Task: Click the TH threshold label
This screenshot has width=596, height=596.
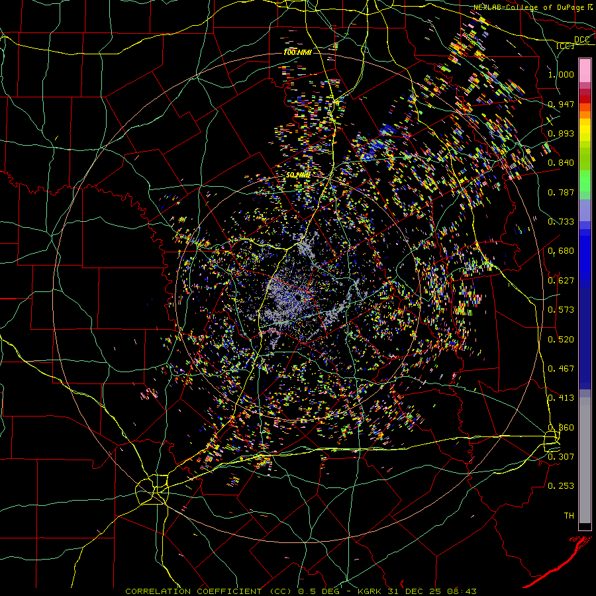Action: (569, 515)
